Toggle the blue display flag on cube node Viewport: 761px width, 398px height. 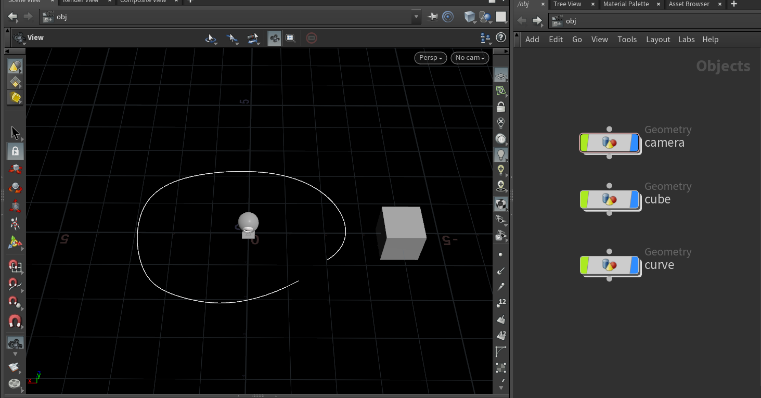coord(634,200)
